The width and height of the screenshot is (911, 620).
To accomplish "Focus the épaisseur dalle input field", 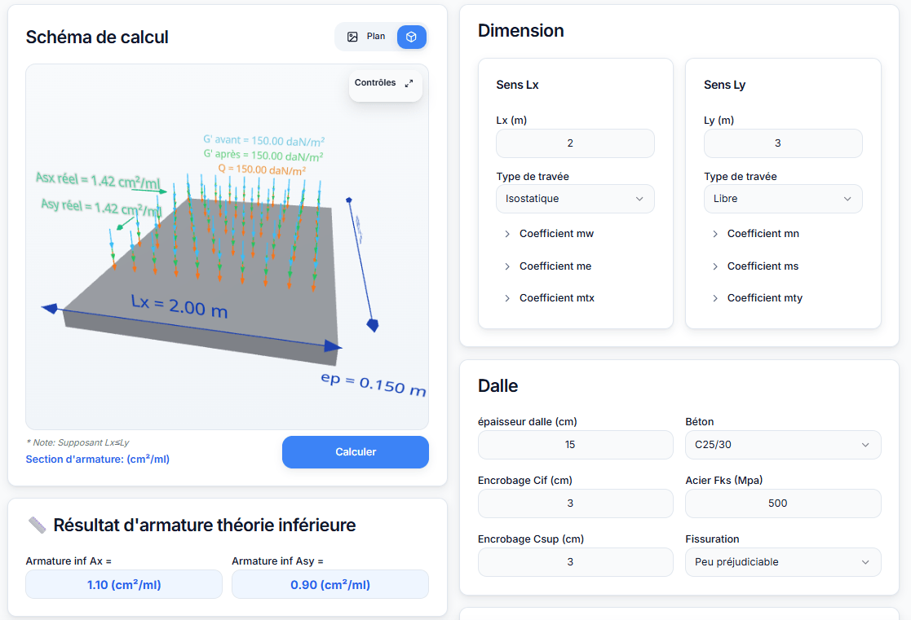I will [x=575, y=445].
